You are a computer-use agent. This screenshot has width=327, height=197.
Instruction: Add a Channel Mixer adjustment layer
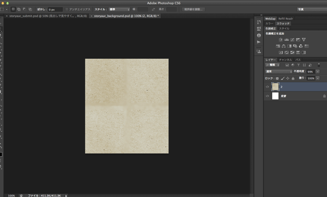click(x=301, y=46)
